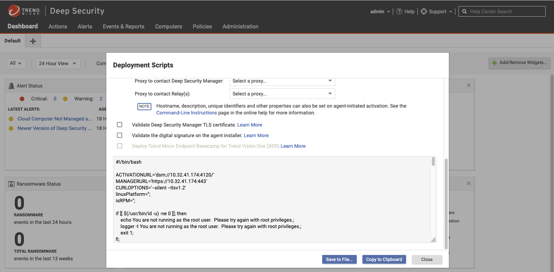Click the Help Center Search field
This screenshot has width=554, height=272.
(505, 11)
